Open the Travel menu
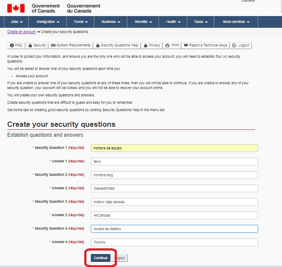Screen dimensions: 282x267 (80, 22)
